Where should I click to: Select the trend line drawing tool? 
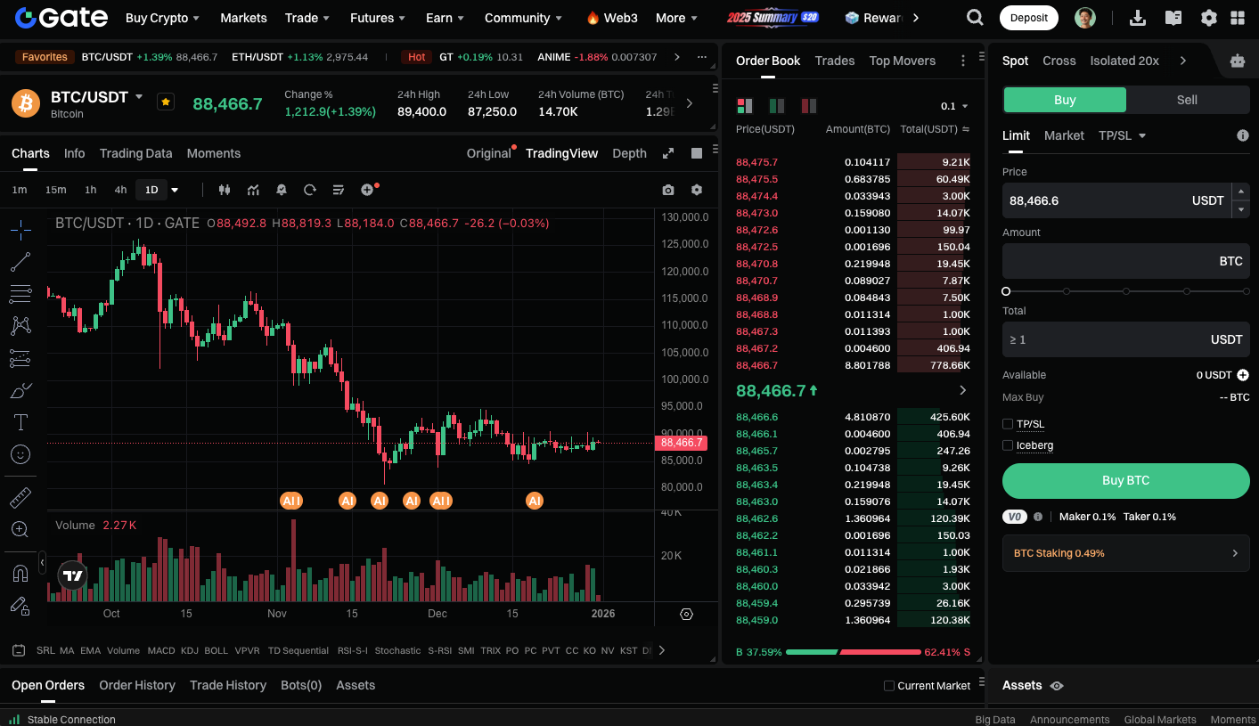coord(20,262)
